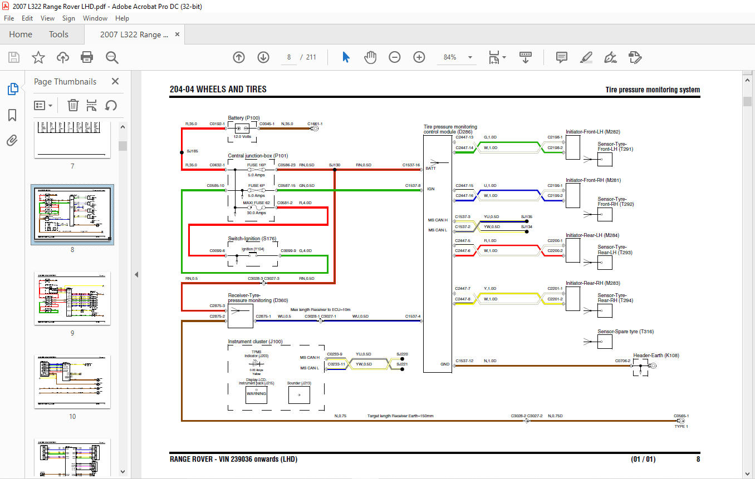Open the File menu
Image resolution: width=755 pixels, height=479 pixels.
point(9,18)
